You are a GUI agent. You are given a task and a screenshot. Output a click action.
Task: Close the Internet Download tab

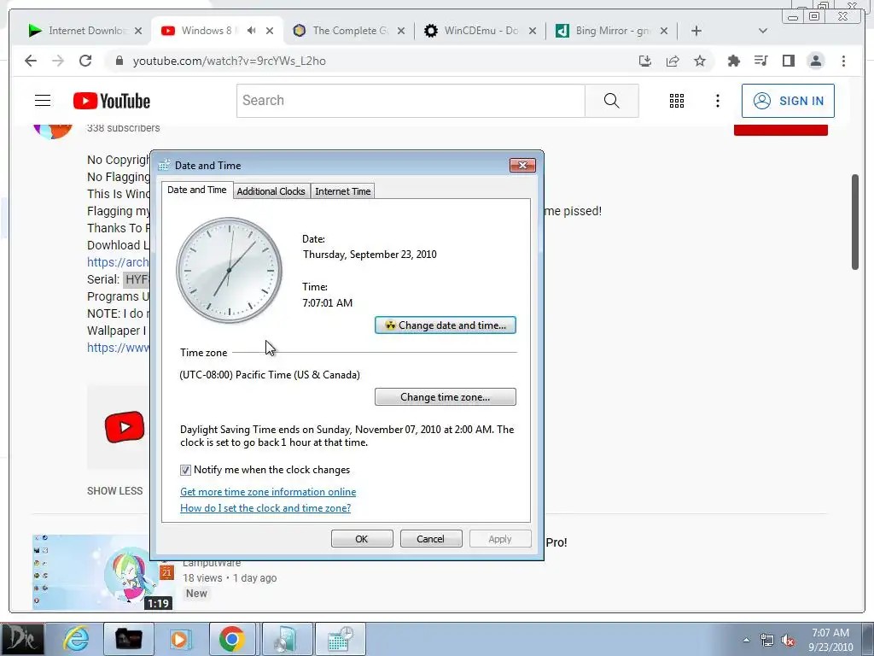click(138, 31)
